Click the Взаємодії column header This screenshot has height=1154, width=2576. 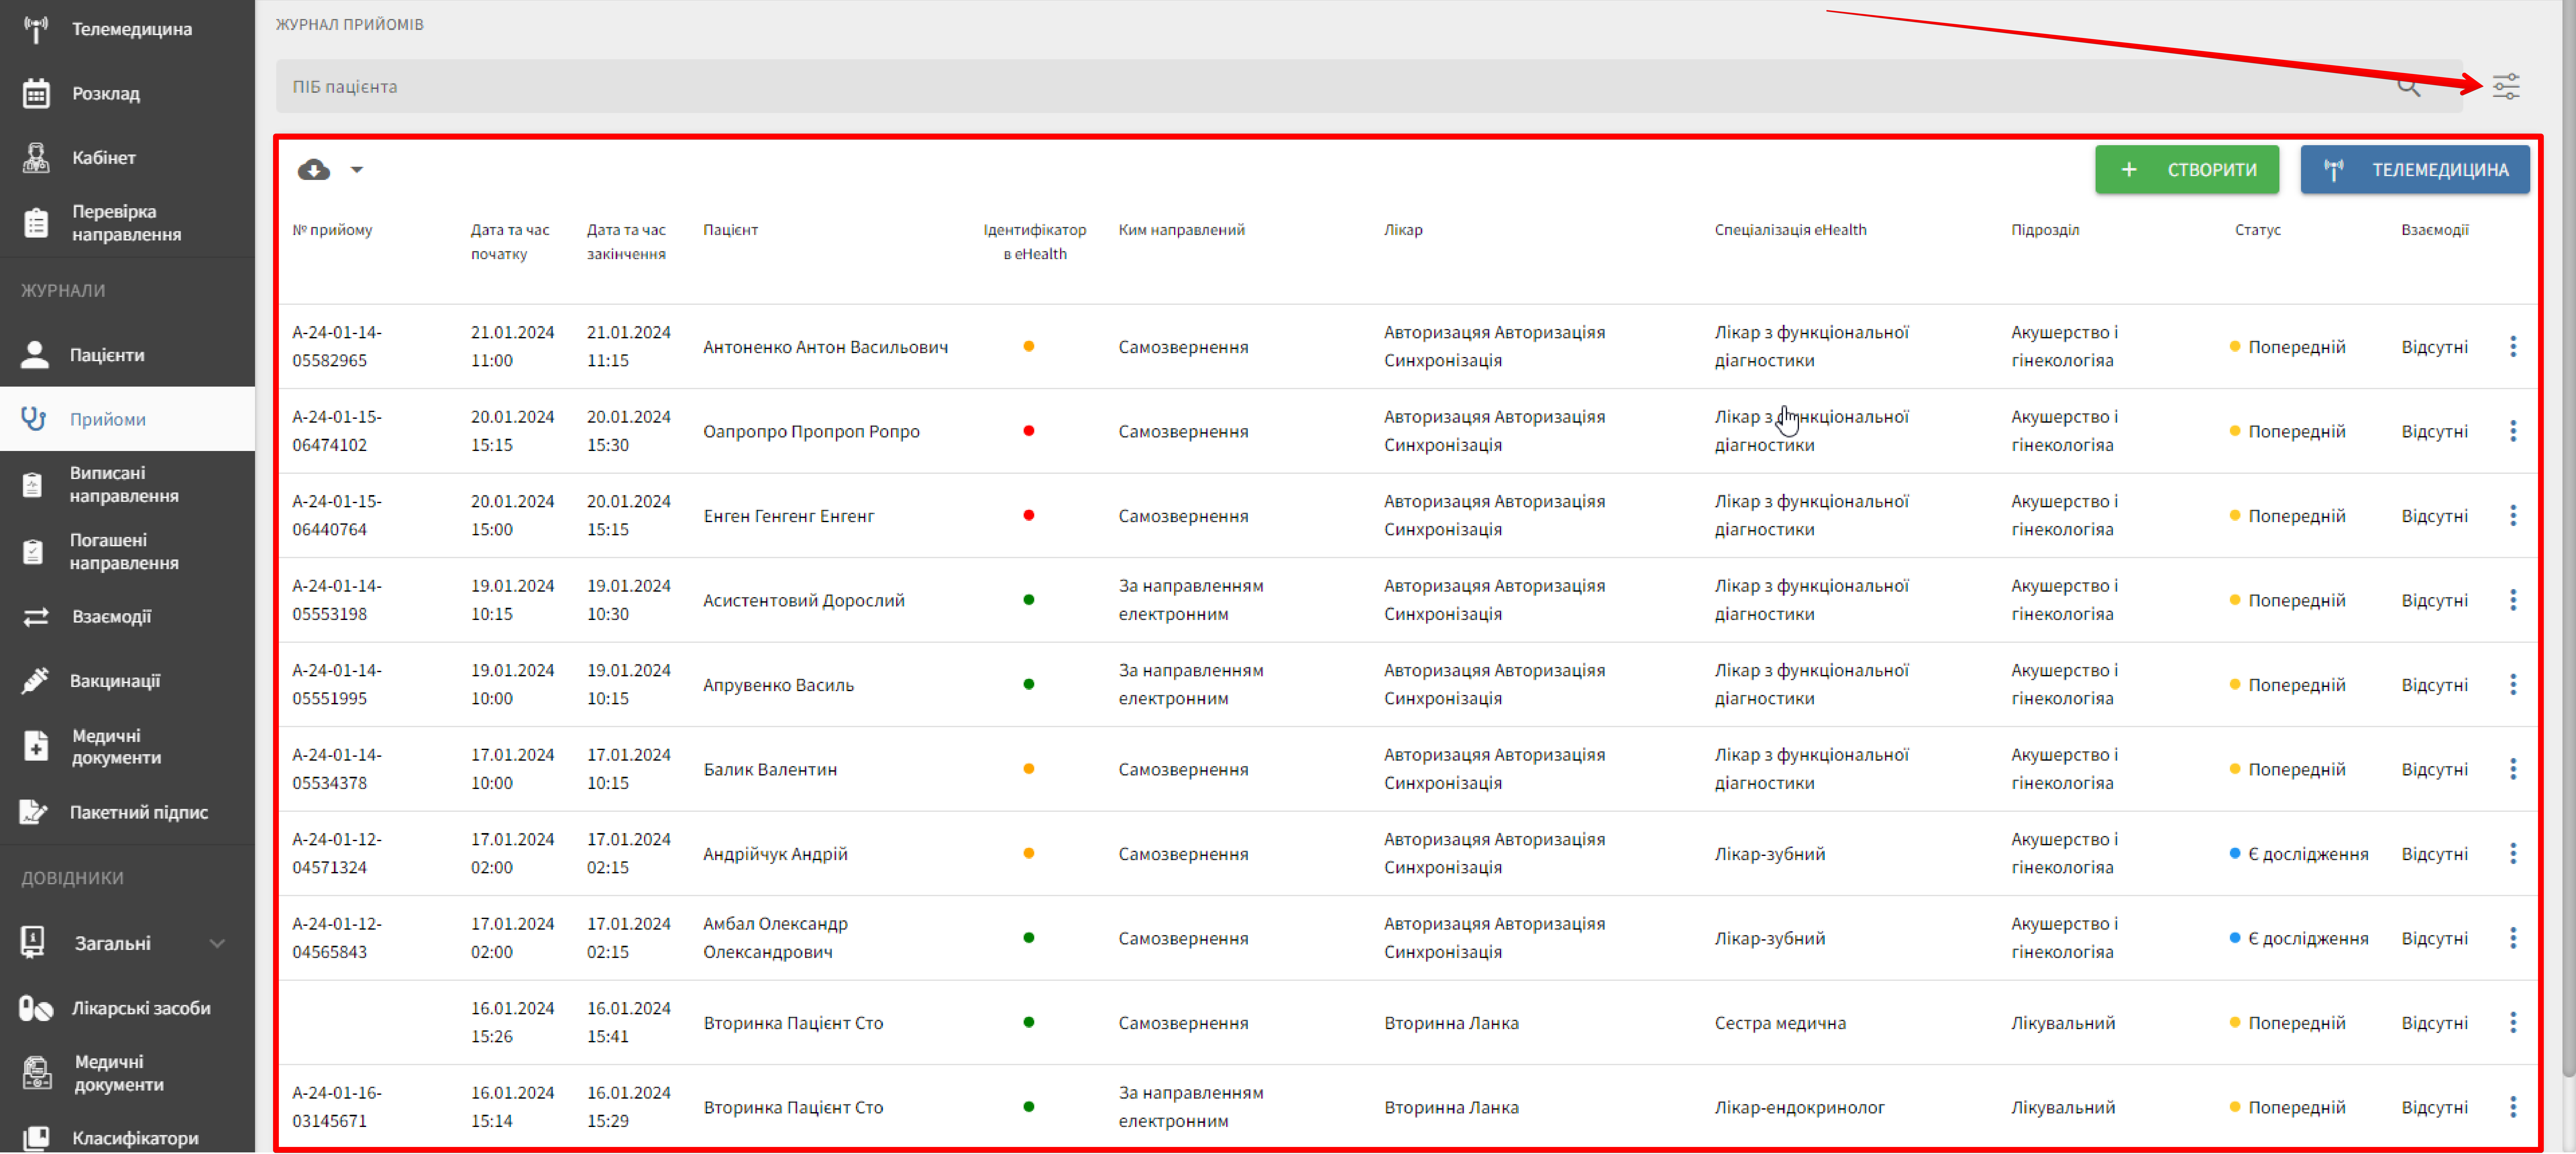(2435, 230)
